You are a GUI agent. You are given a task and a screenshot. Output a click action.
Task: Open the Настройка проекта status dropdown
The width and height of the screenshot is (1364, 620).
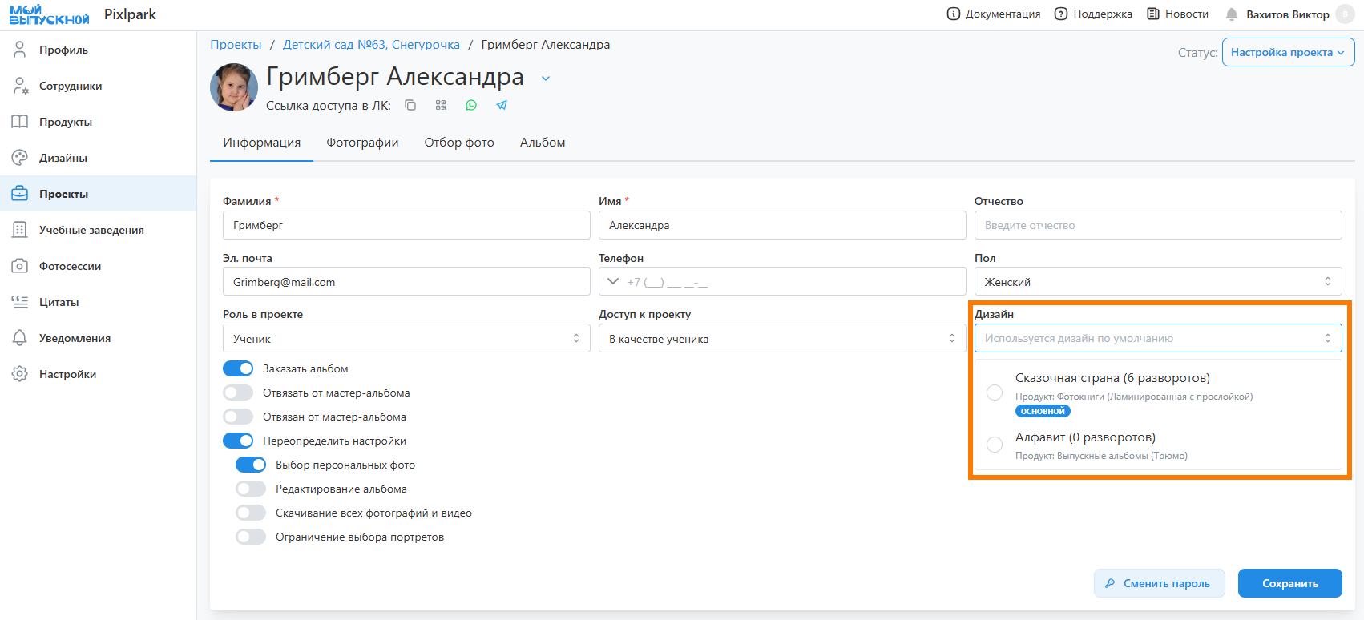[x=1288, y=52]
